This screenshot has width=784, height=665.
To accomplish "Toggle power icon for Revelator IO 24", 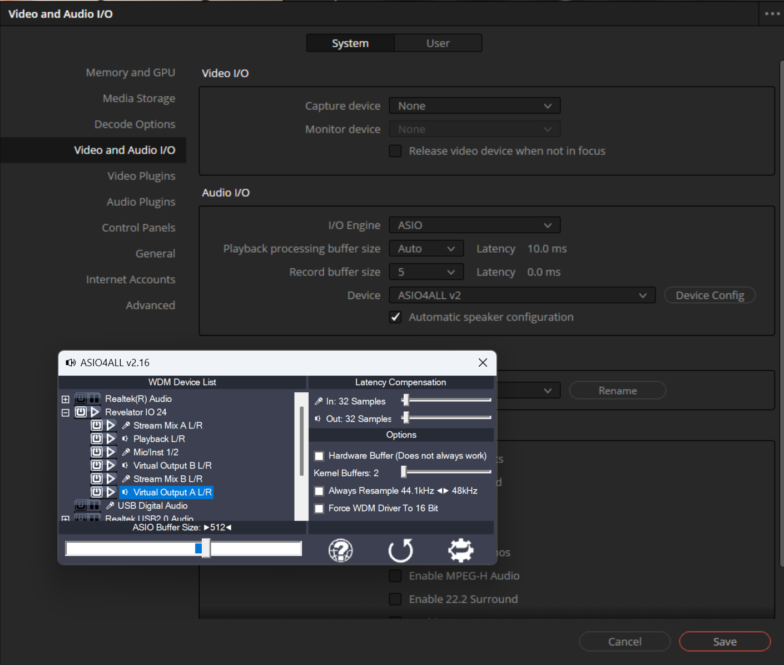I will click(x=81, y=412).
